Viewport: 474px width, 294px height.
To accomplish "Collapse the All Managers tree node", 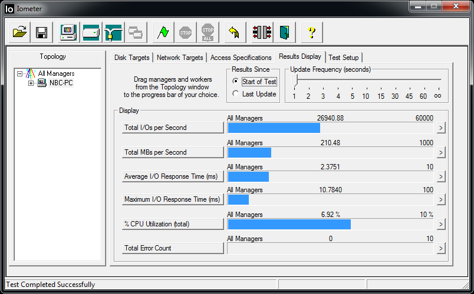I will pos(20,73).
